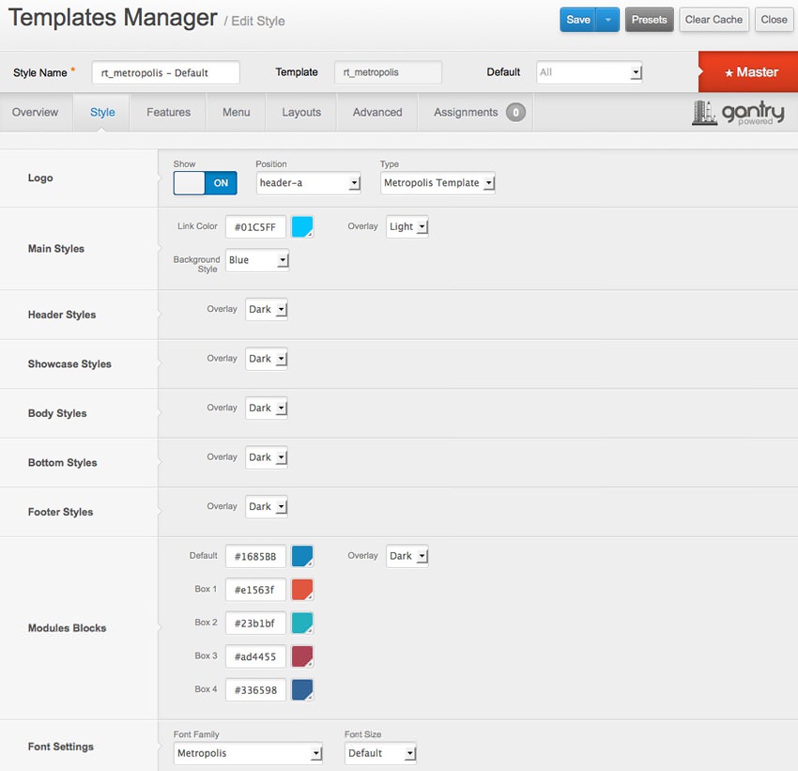The width and height of the screenshot is (798, 771).
Task: Open the Modules Default color swatch
Action: pyautogui.click(x=302, y=556)
